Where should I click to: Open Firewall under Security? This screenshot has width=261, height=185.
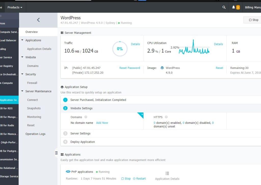[x=32, y=83]
